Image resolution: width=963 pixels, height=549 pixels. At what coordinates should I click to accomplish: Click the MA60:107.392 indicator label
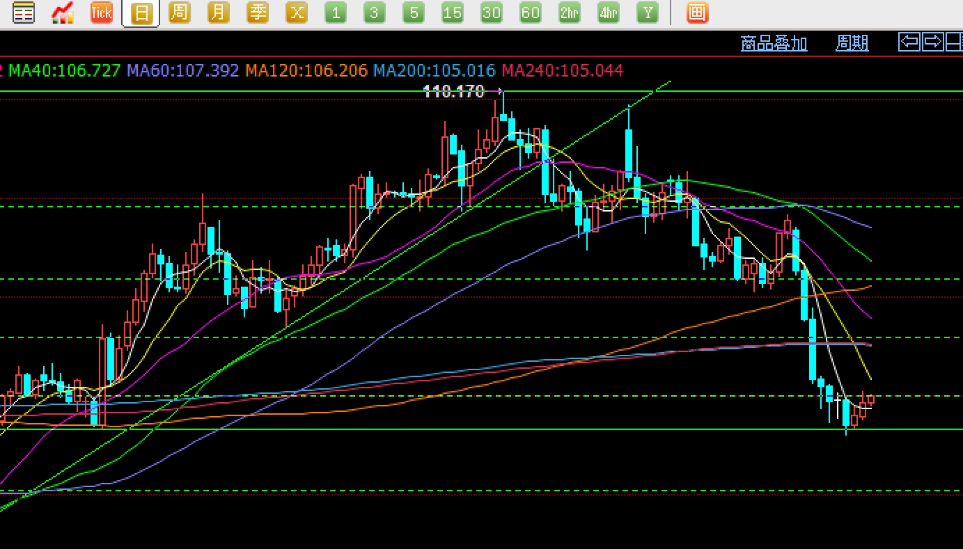[183, 70]
